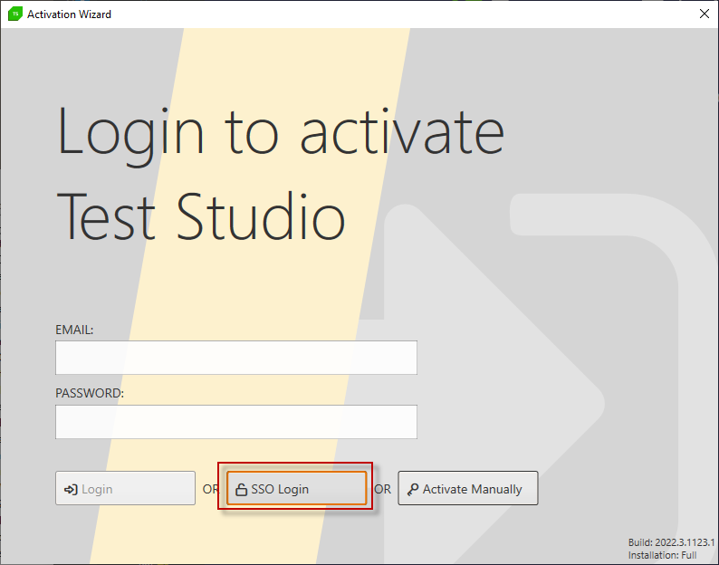719x565 pixels.
Task: Click the Installation: Full text
Action: pos(662,555)
